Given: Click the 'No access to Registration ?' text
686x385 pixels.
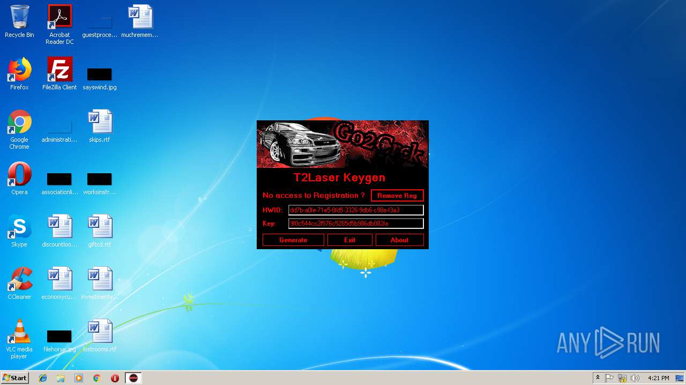Looking at the screenshot, I should pyautogui.click(x=314, y=195).
